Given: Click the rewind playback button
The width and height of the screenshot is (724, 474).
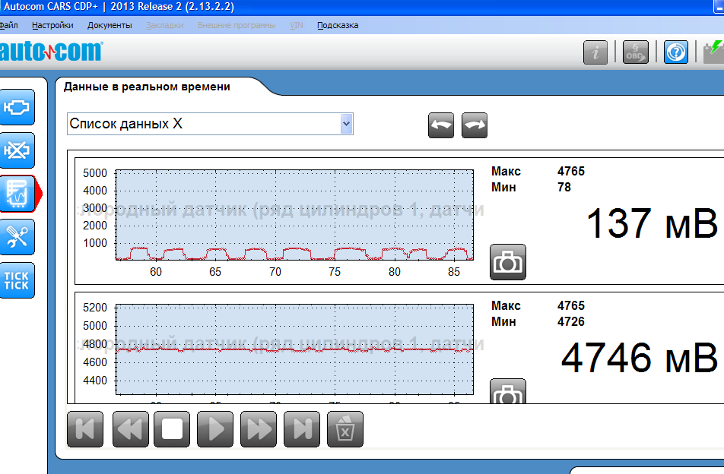Looking at the screenshot, I should (x=130, y=429).
